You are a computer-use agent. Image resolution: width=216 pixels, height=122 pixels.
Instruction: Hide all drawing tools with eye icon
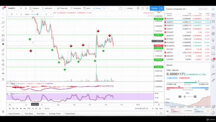(x=3, y=74)
